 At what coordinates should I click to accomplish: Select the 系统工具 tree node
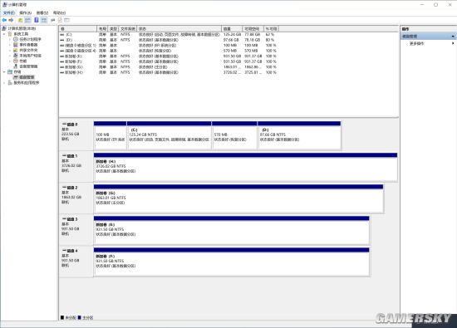click(21, 34)
